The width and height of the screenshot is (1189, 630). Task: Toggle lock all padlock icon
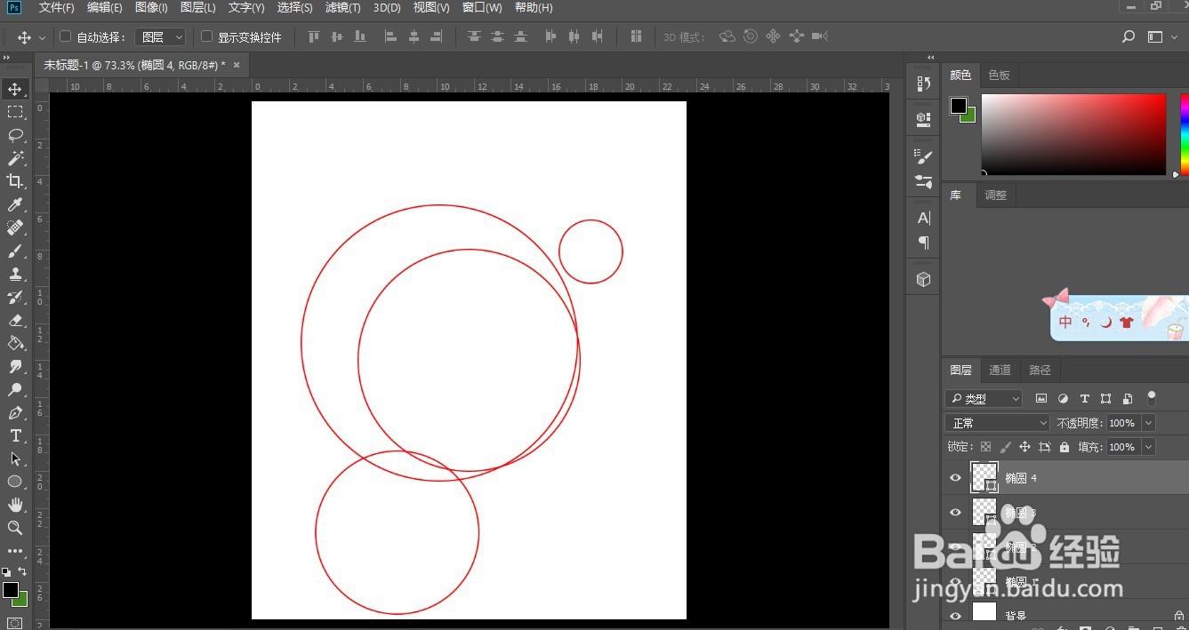[x=1064, y=447]
